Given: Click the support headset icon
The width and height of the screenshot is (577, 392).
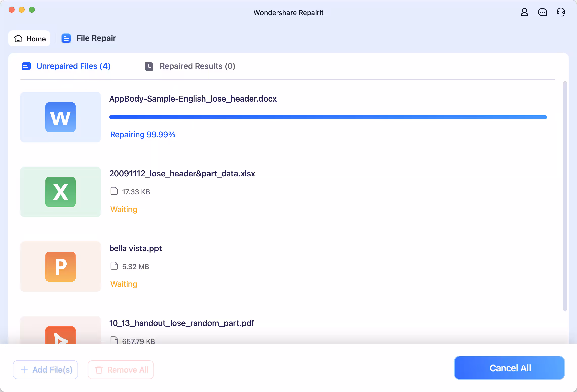Looking at the screenshot, I should [561, 12].
